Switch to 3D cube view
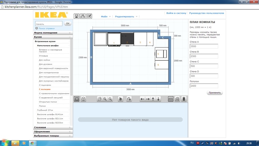The width and height of the screenshot is (259, 146). coord(83,99)
